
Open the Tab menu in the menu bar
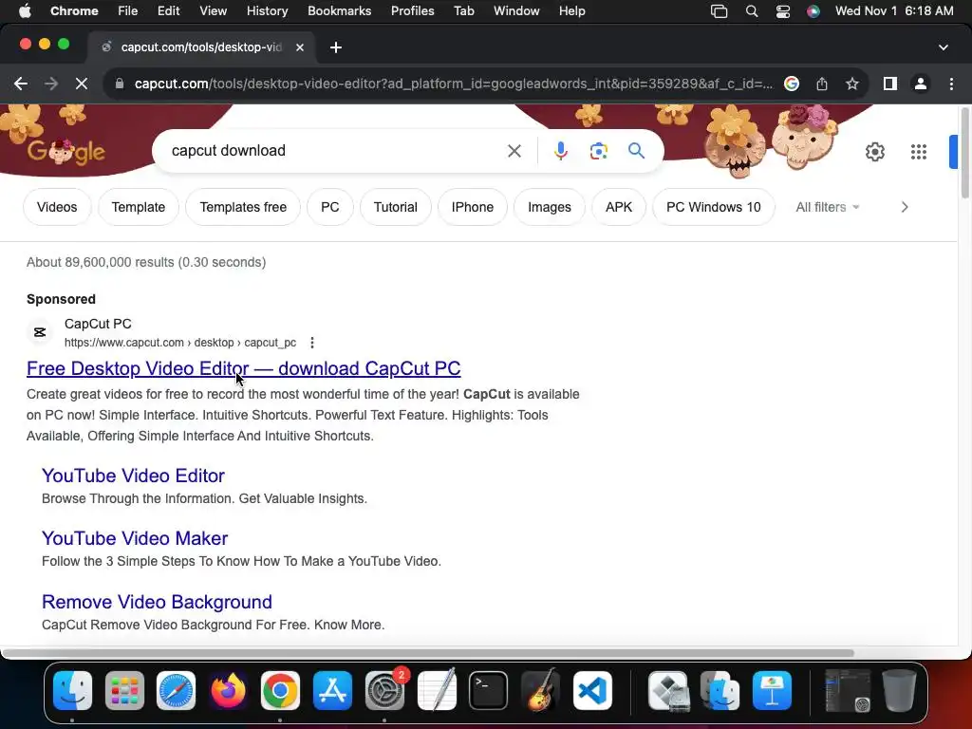pos(463,11)
